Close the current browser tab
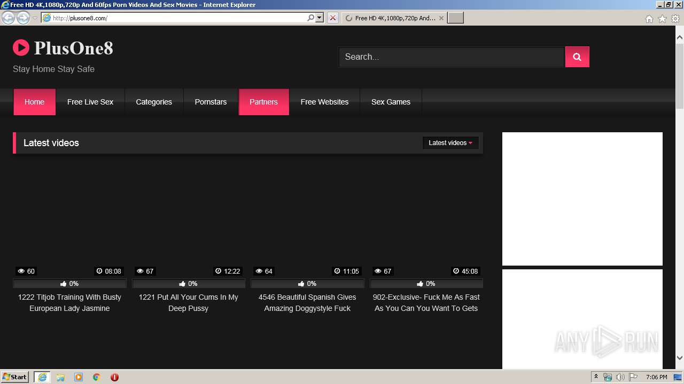Image resolution: width=684 pixels, height=384 pixels. [x=441, y=18]
